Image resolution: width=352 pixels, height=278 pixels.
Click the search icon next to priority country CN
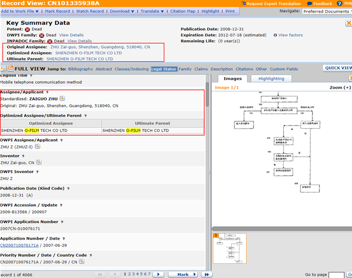tap(82, 262)
